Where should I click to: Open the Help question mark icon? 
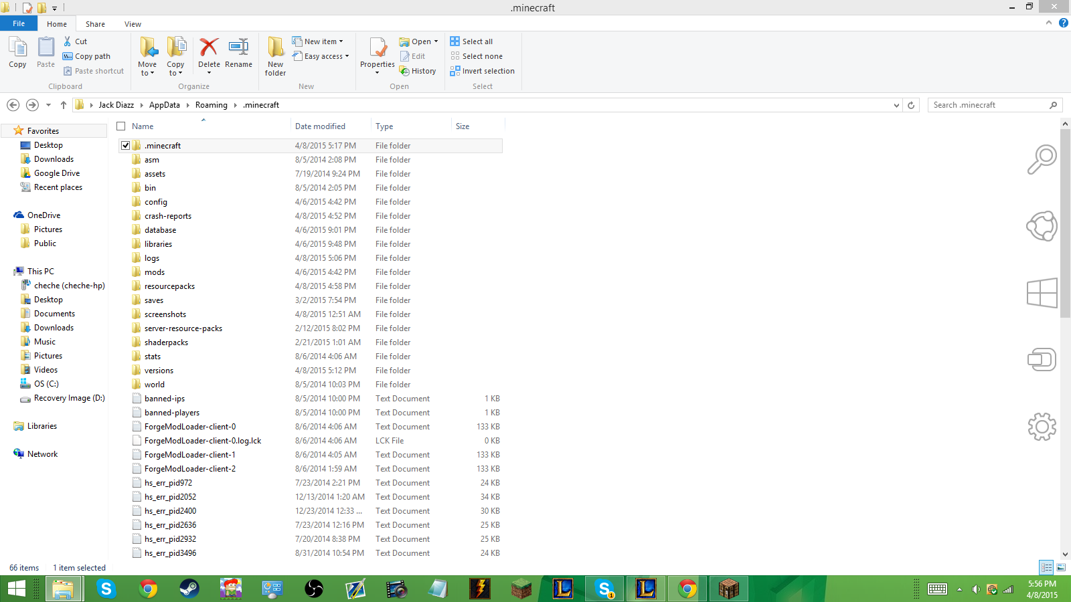pos(1063,23)
